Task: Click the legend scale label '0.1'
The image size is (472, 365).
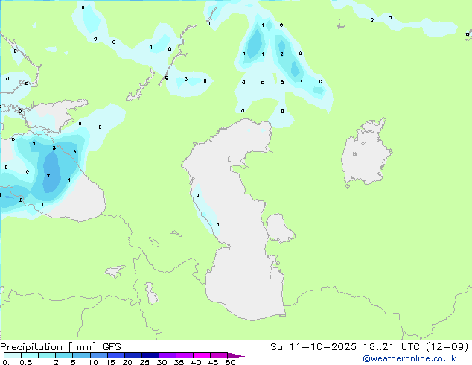Action: [8, 362]
